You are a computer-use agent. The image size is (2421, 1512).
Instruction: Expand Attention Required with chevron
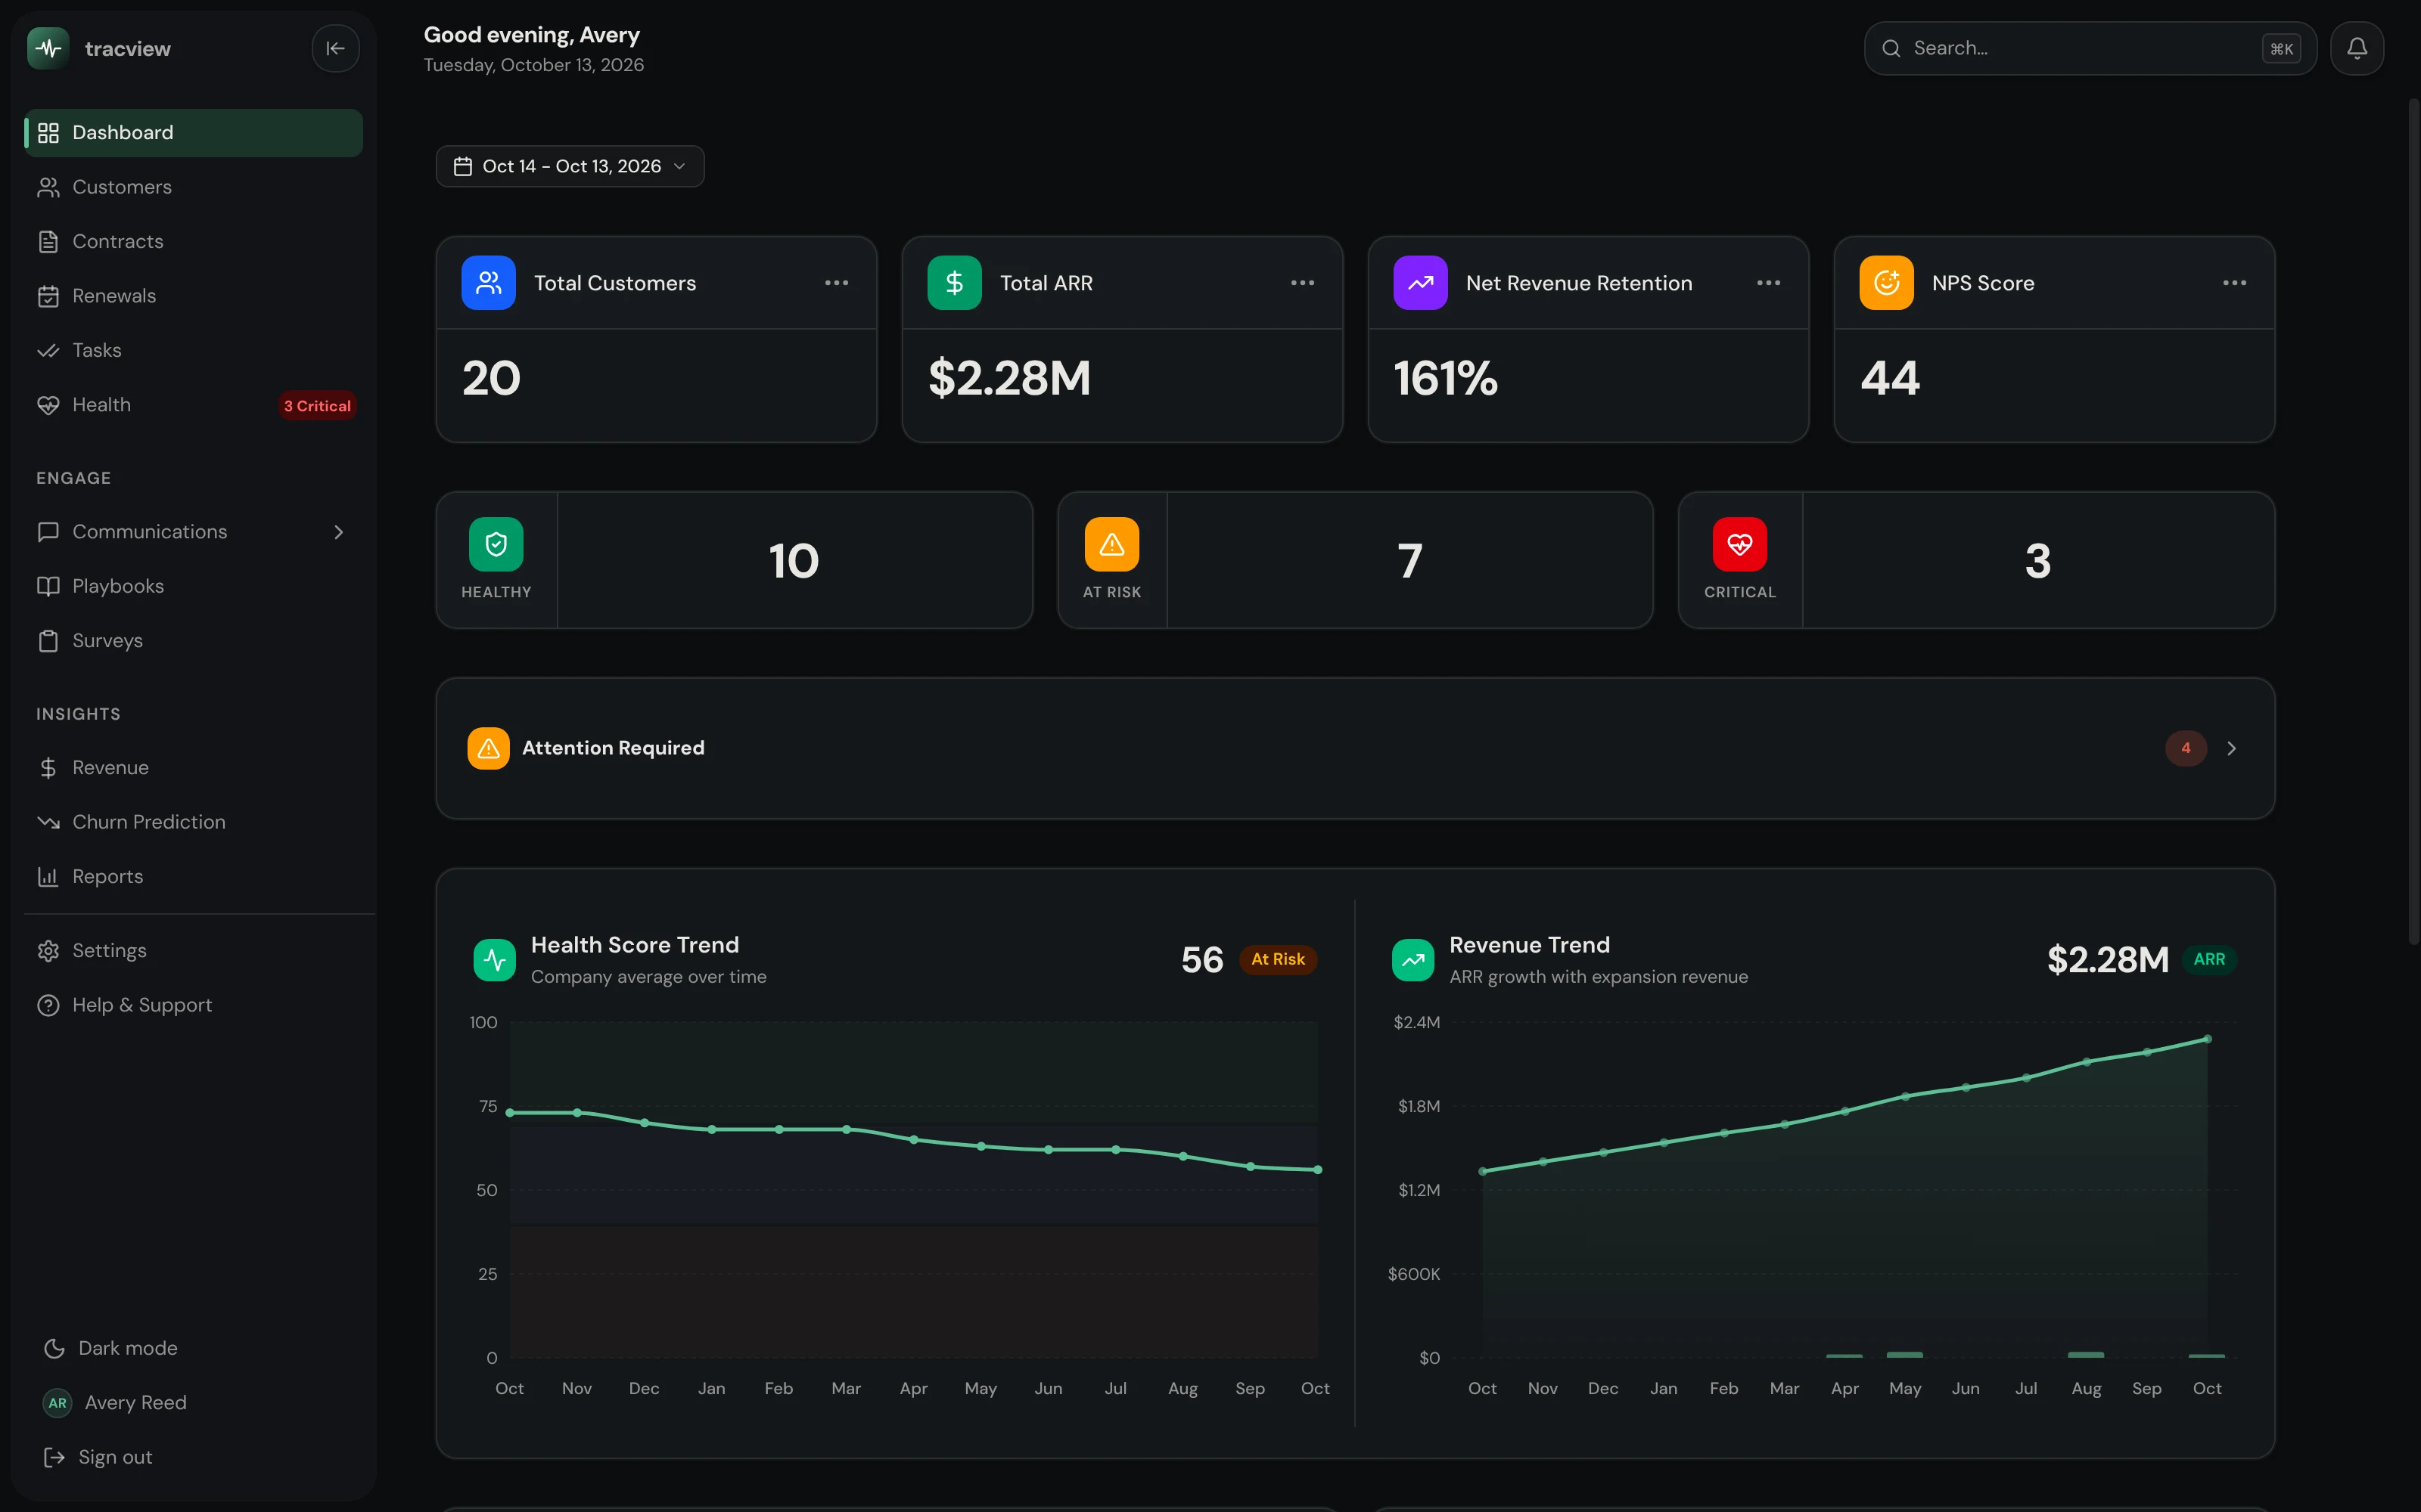coord(2231,748)
